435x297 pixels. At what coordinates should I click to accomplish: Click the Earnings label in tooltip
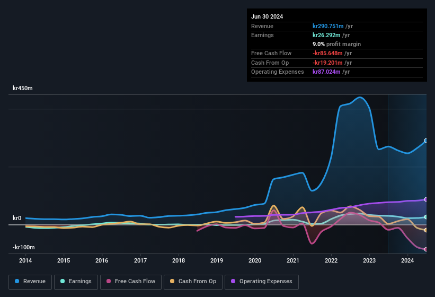[262, 35]
